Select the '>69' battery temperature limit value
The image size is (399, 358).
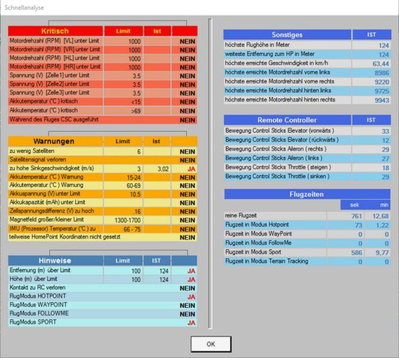(x=136, y=111)
